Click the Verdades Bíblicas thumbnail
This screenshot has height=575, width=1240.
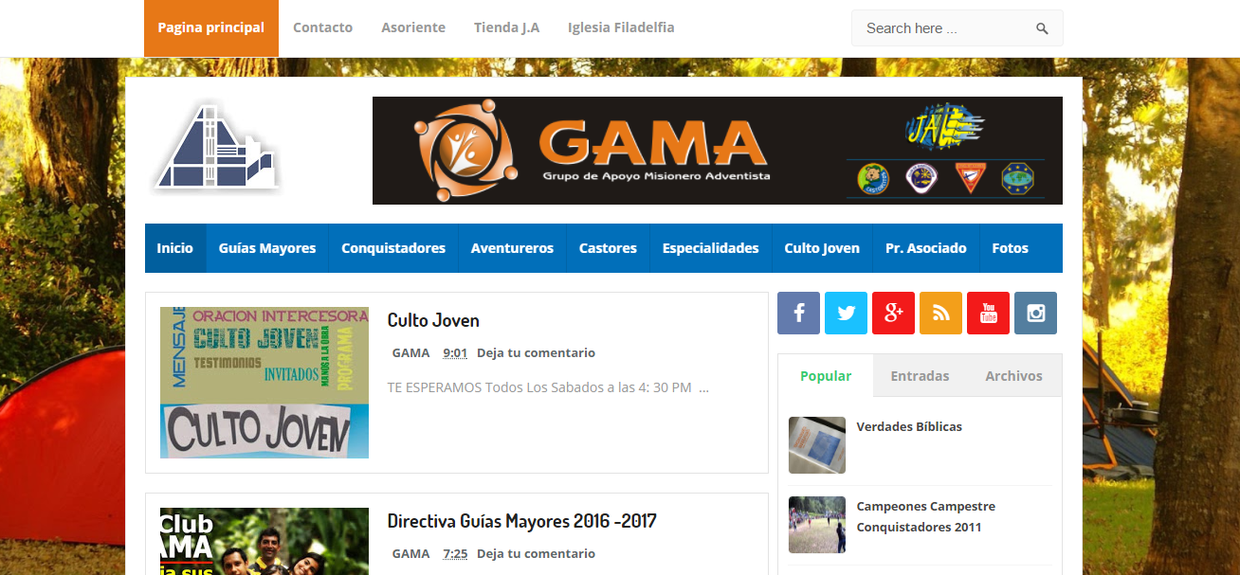(x=817, y=445)
